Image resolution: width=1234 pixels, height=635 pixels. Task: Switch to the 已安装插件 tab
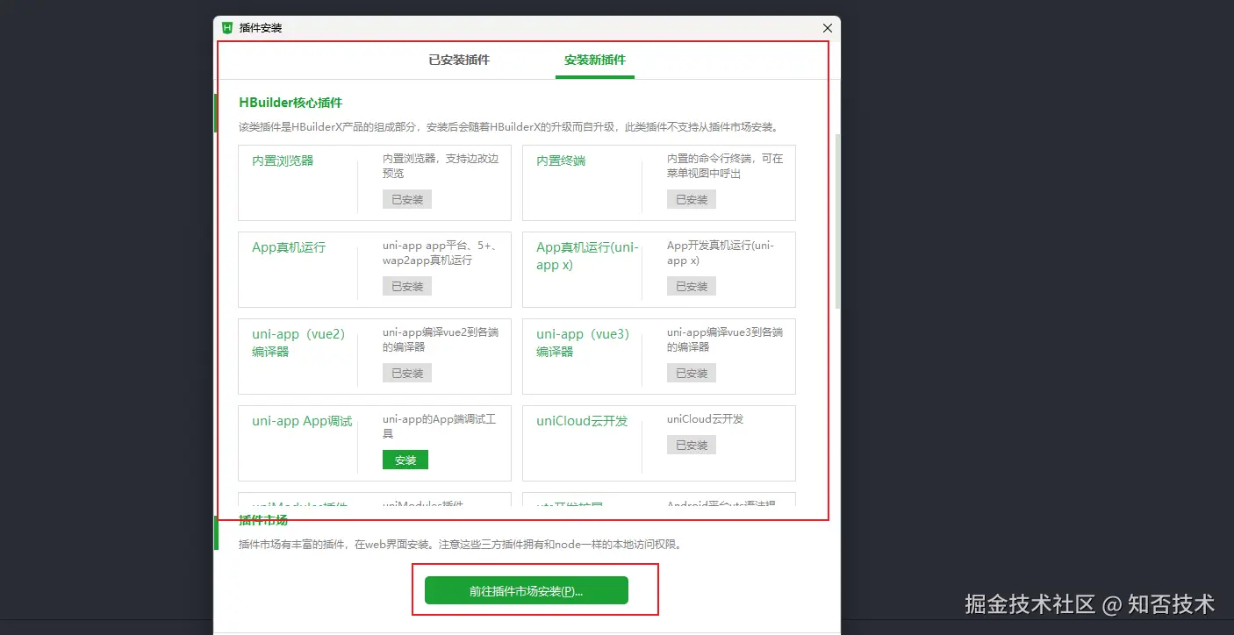pyautogui.click(x=459, y=61)
